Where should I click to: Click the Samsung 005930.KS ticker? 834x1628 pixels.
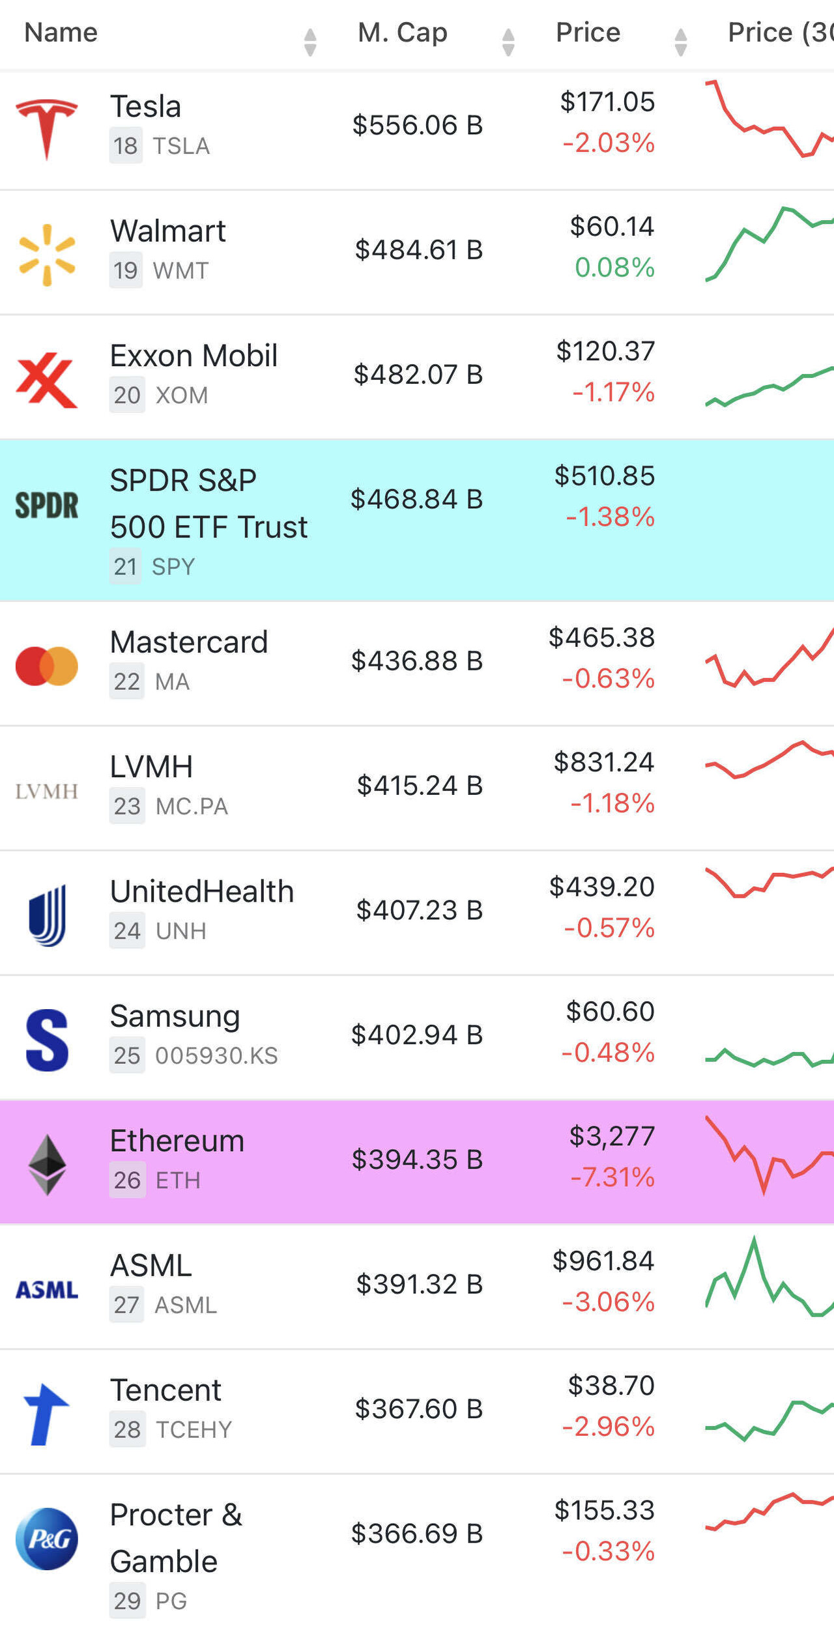216,1055
